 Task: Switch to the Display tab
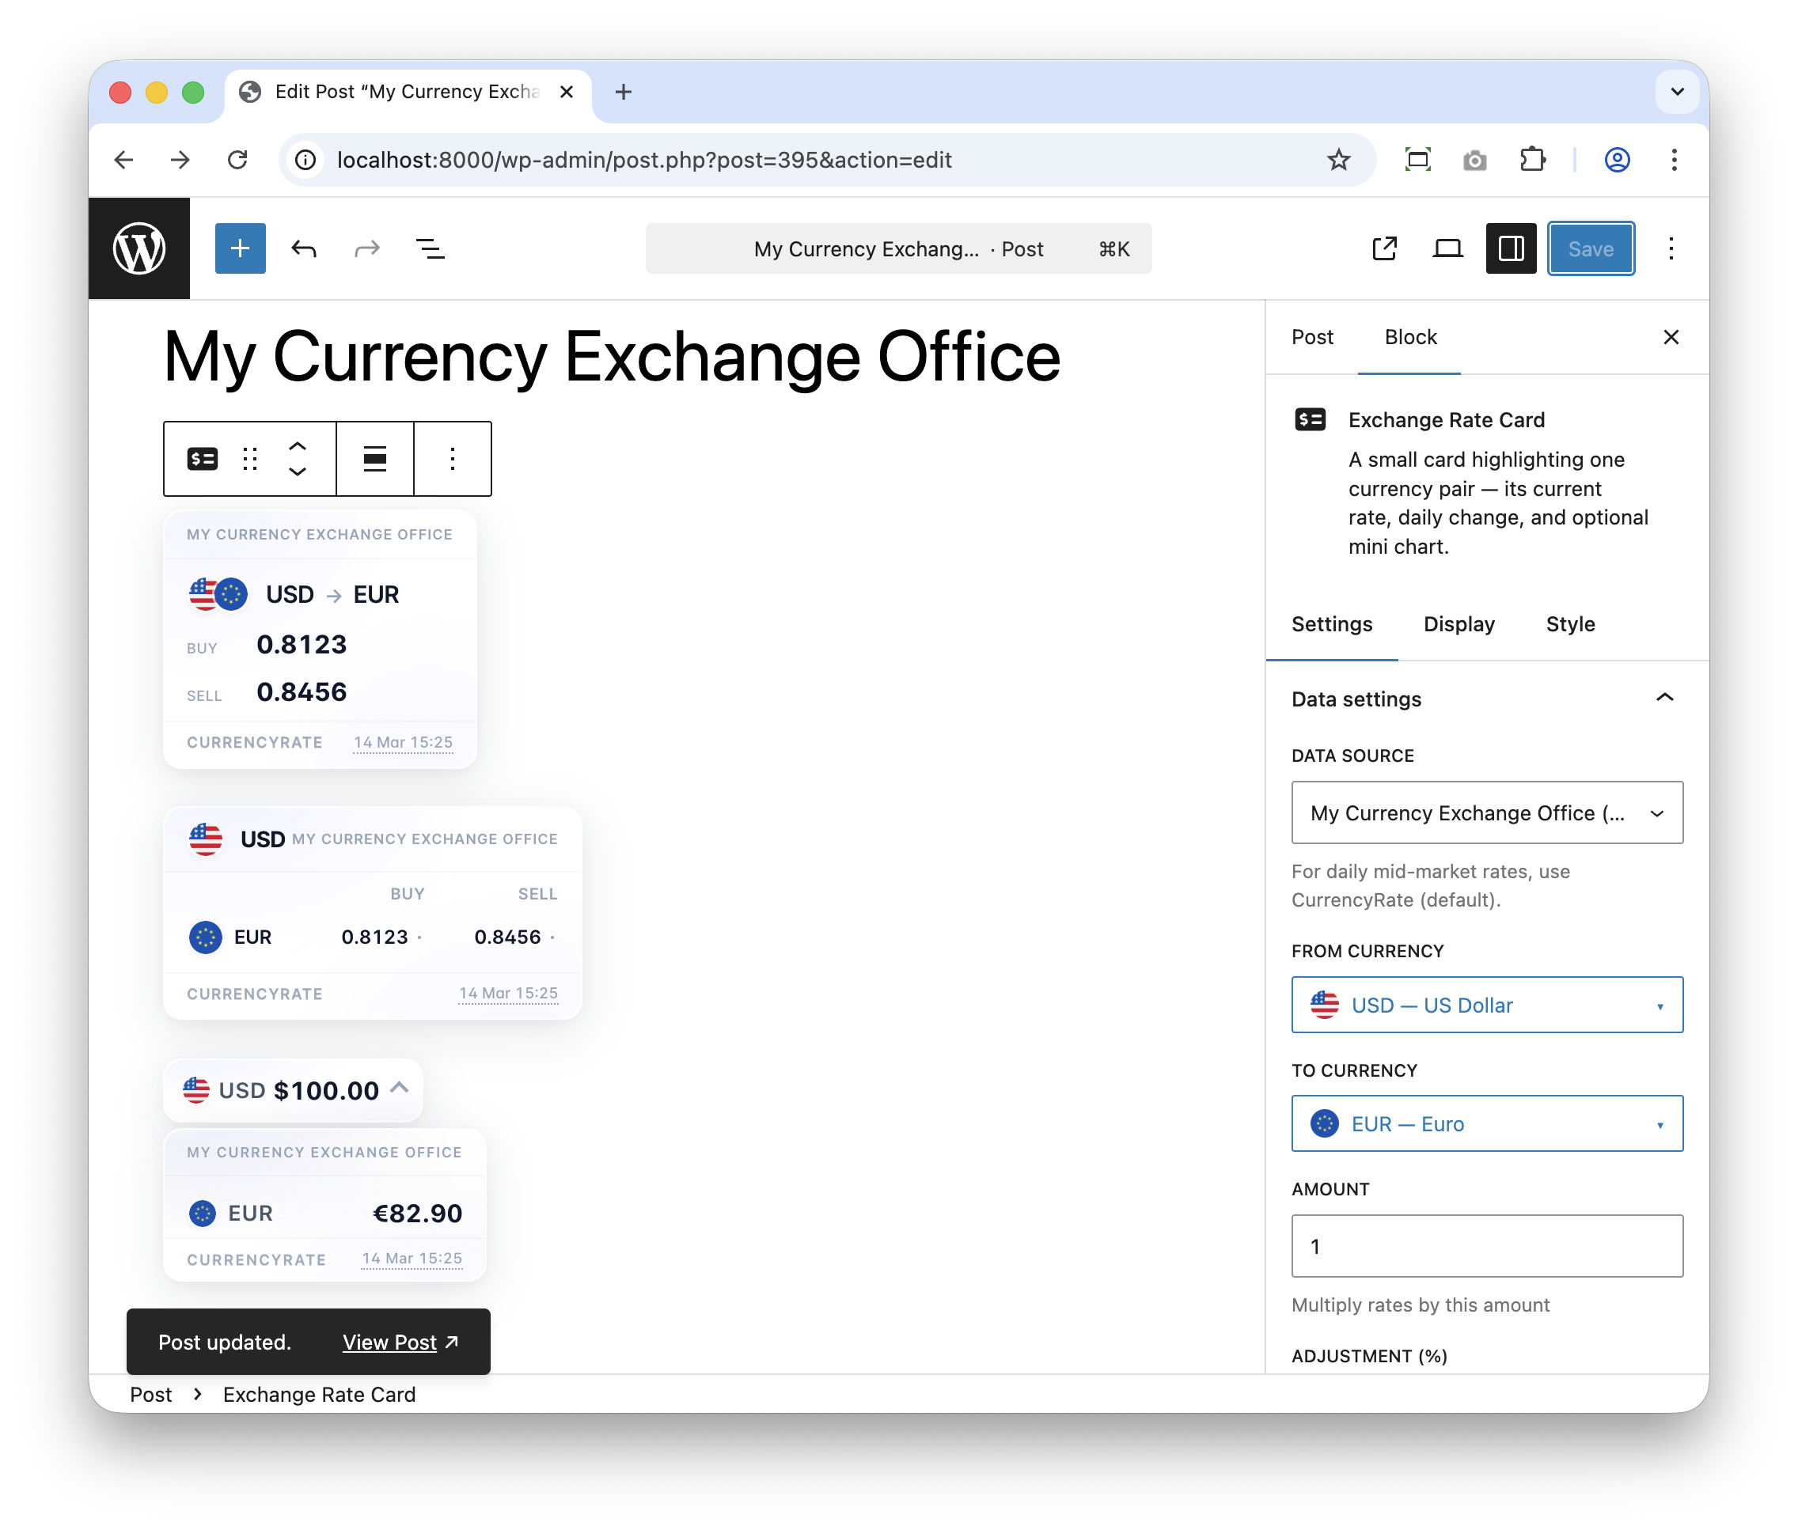coord(1459,624)
